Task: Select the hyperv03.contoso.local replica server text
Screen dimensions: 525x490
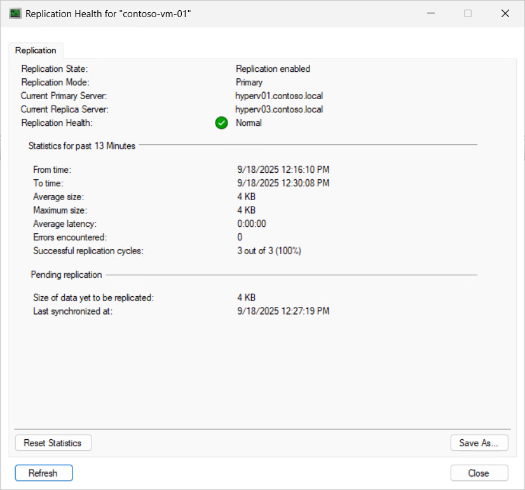Action: click(x=279, y=109)
